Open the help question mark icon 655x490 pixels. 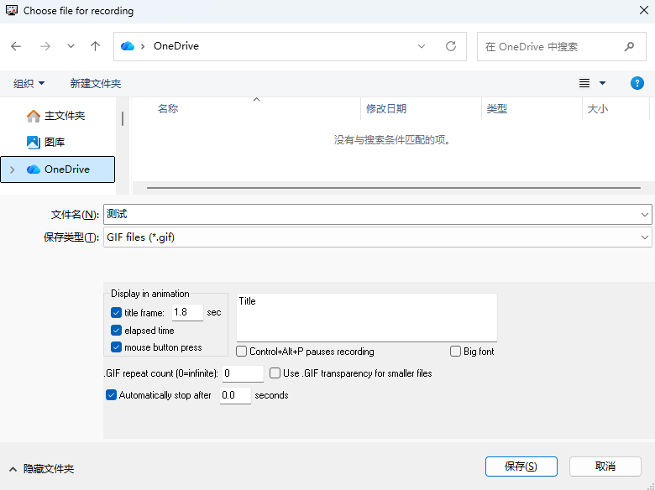637,83
